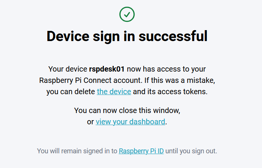
Task: Click the word "or" before the dashboard link
Action: click(x=90, y=122)
